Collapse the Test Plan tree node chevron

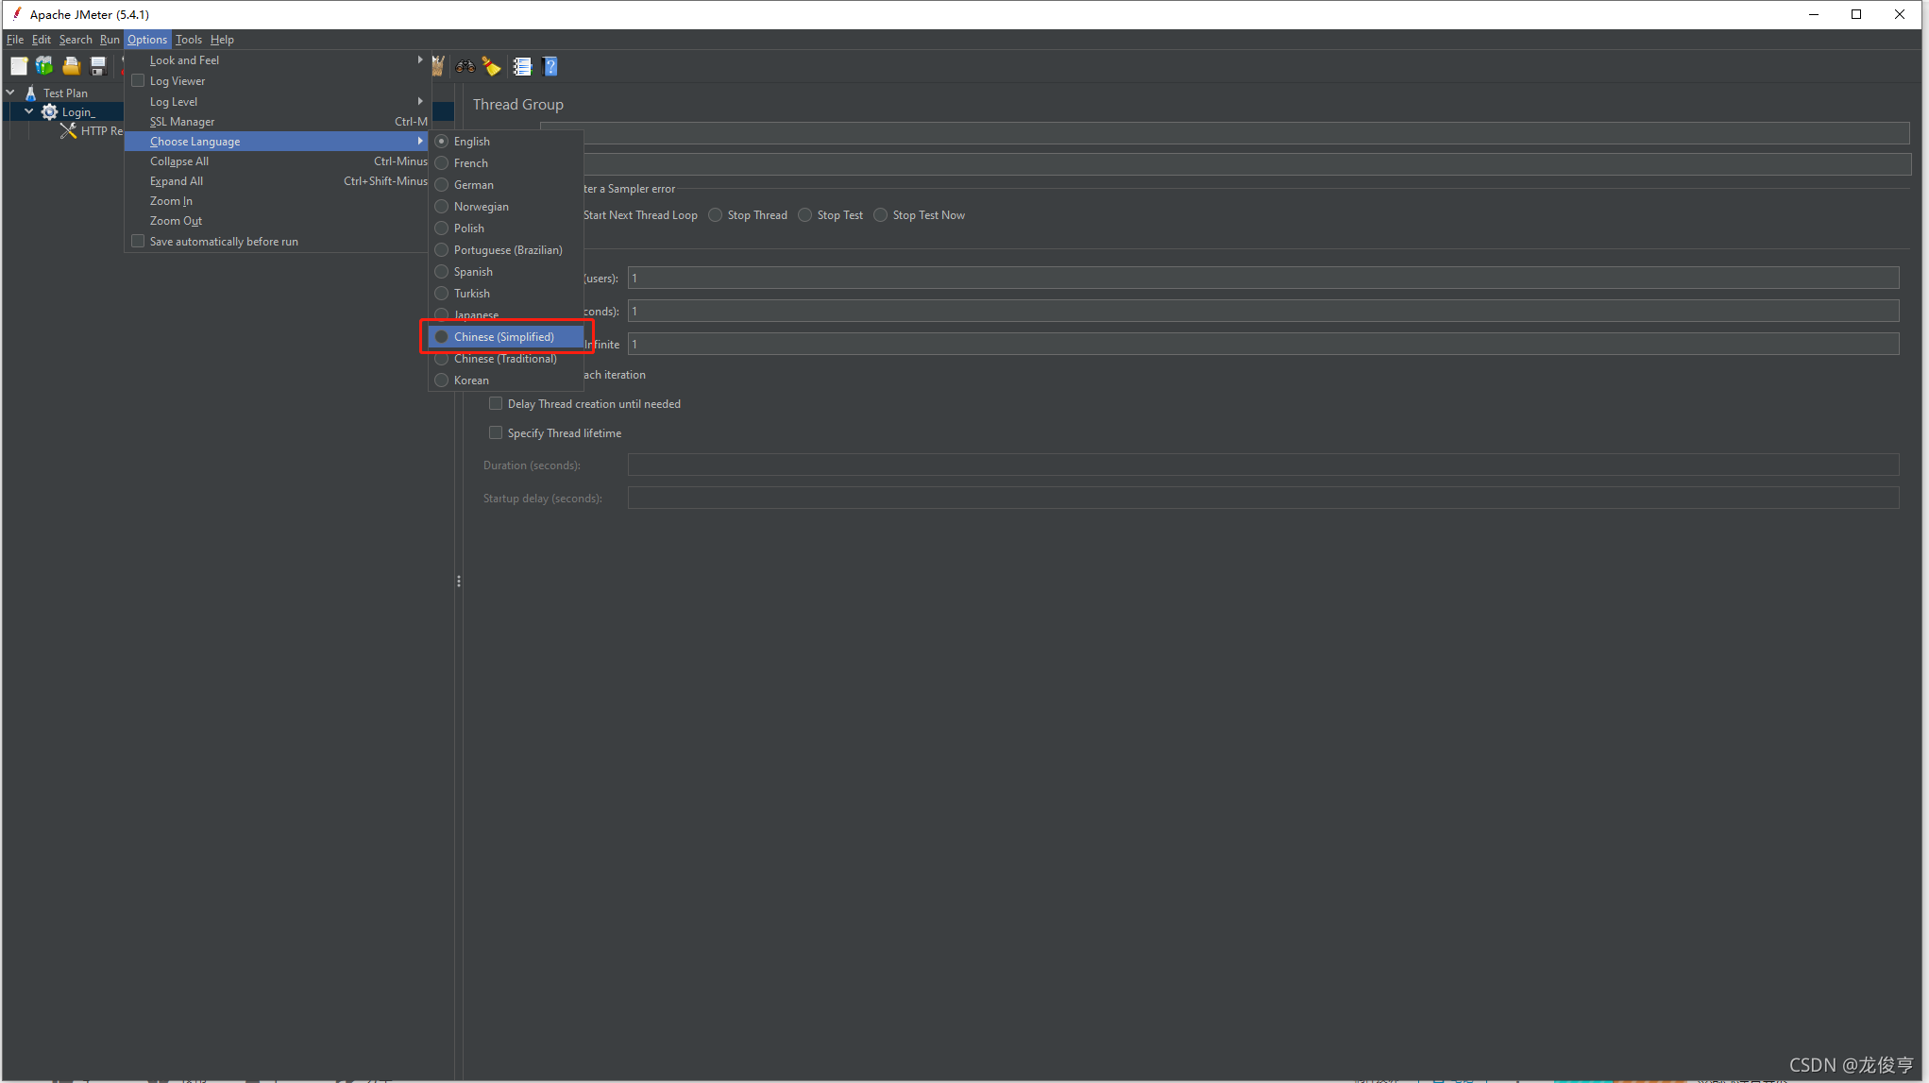point(10,93)
